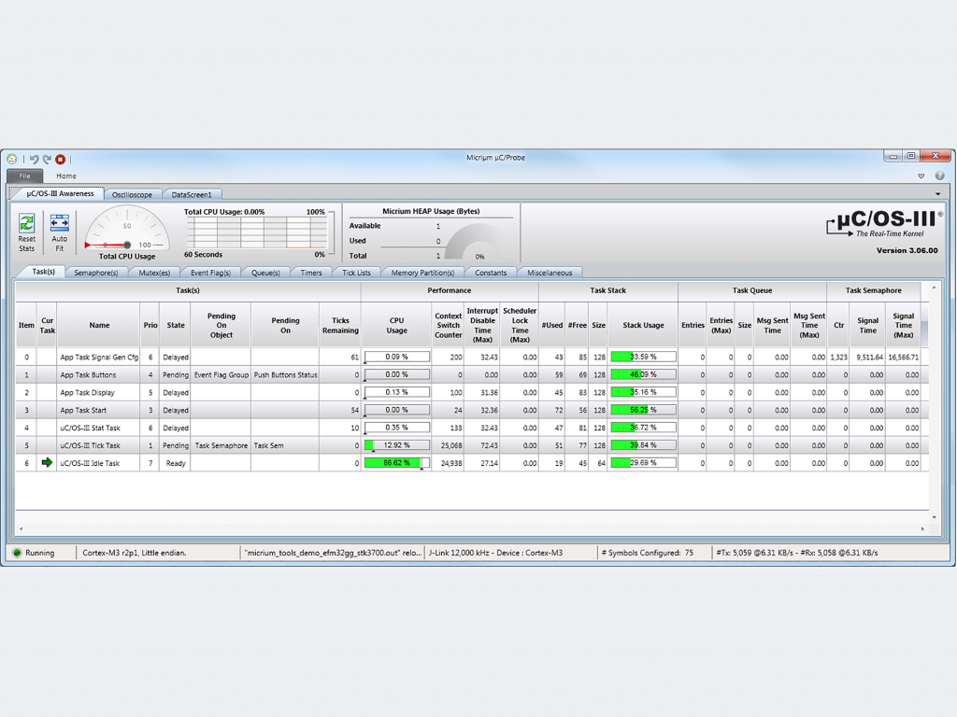Select the App Task Start row name
Viewport: 957px width, 717px height.
click(x=83, y=411)
